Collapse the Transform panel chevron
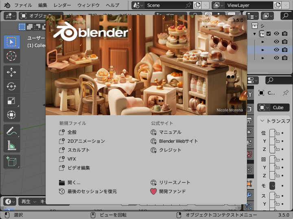 (x=262, y=121)
